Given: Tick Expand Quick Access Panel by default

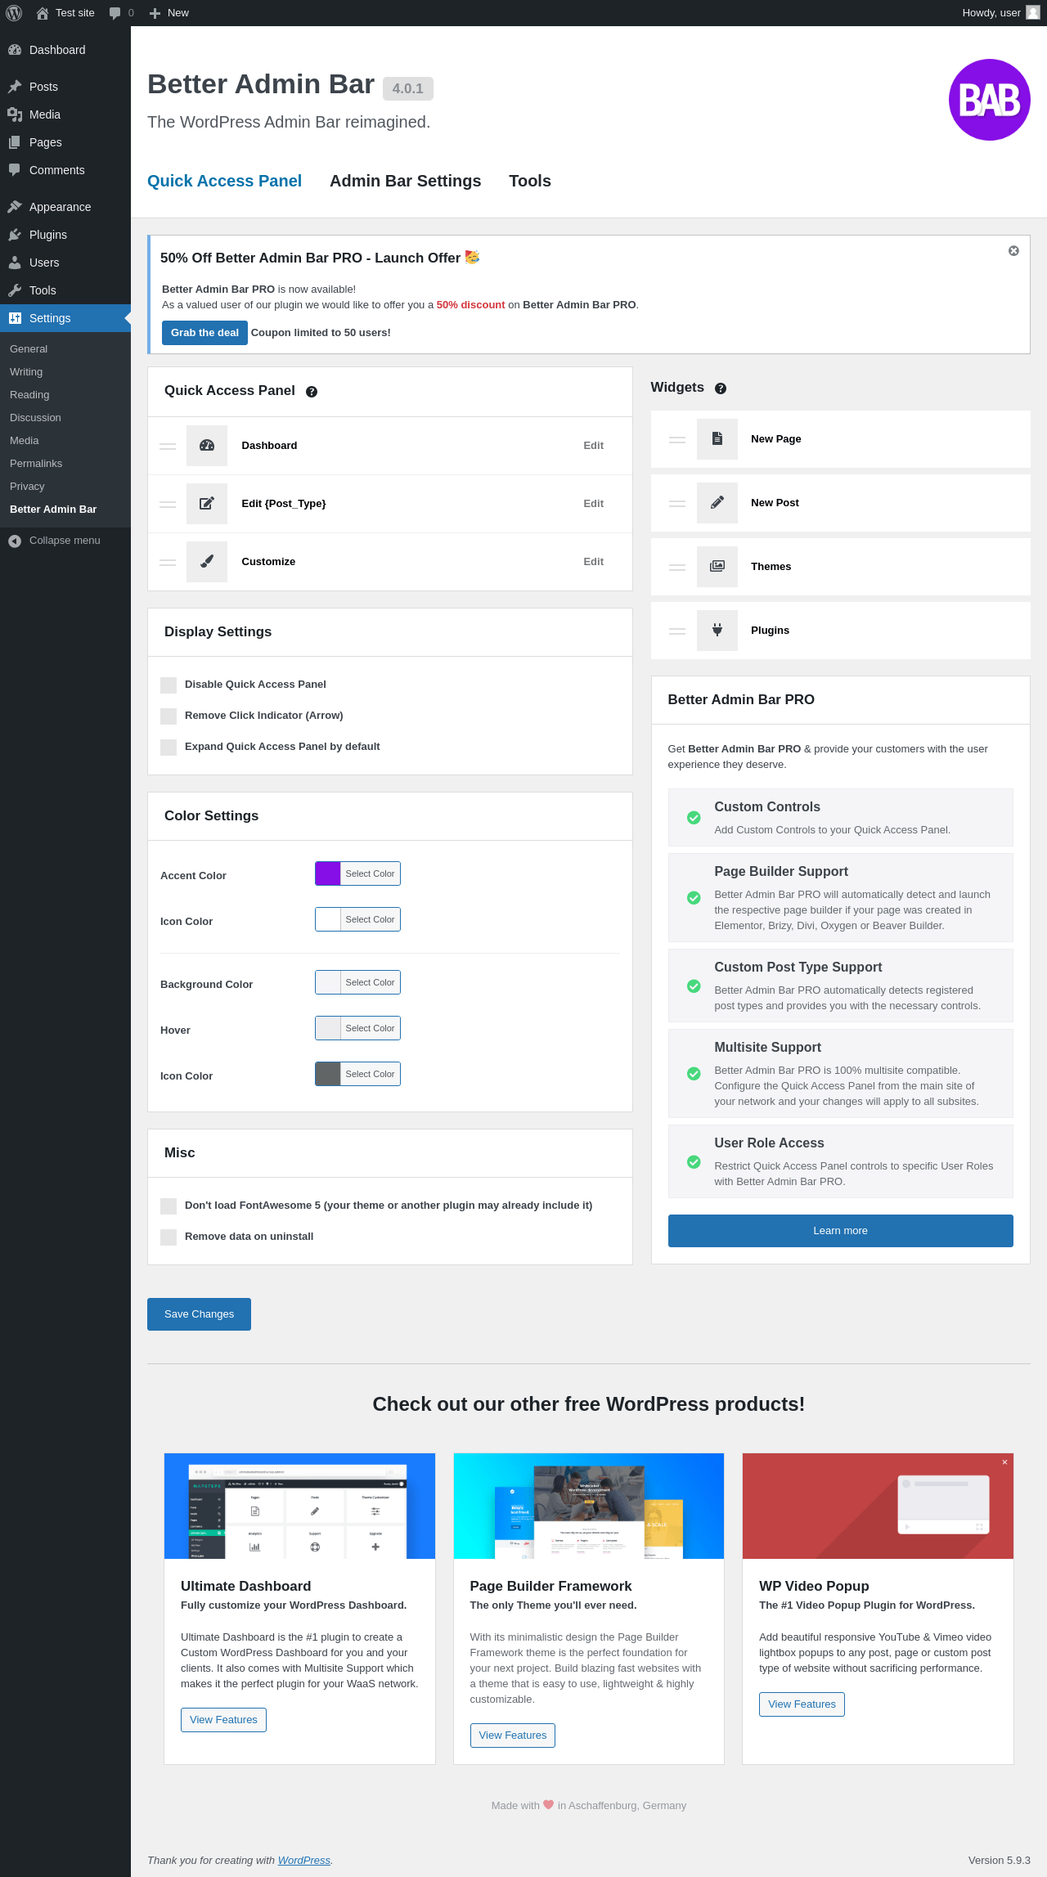Looking at the screenshot, I should coord(169,748).
